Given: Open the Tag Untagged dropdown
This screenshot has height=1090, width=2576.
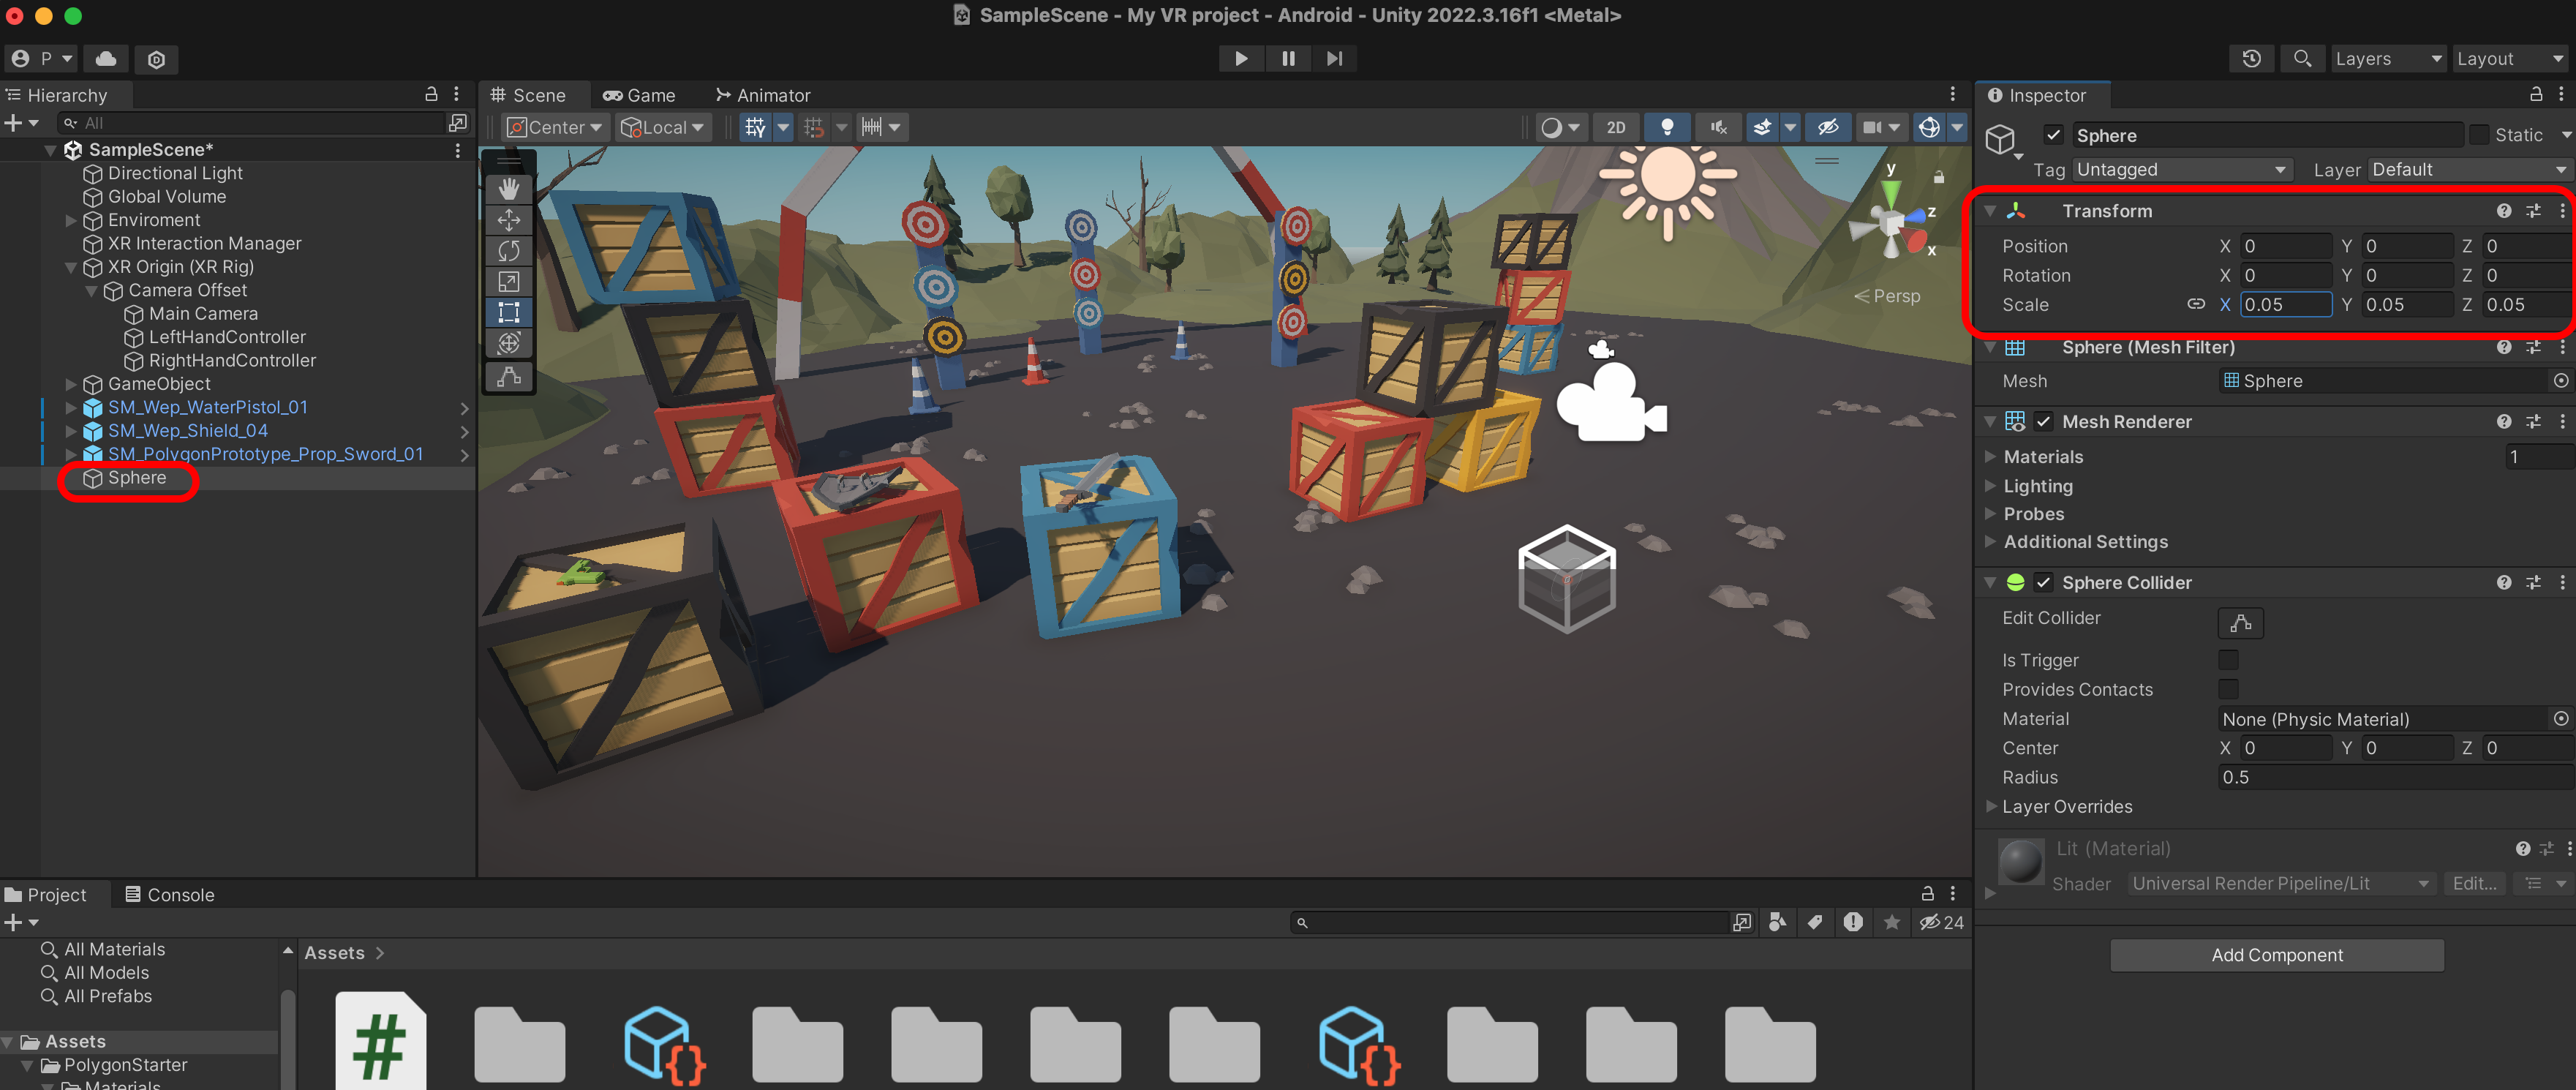Looking at the screenshot, I should click(2180, 170).
